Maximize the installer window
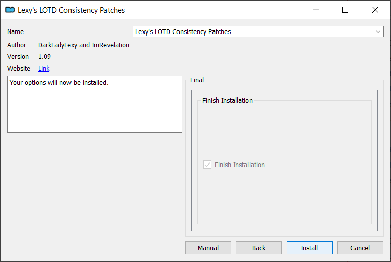Viewport: 391px width, 262px height. 345,10
